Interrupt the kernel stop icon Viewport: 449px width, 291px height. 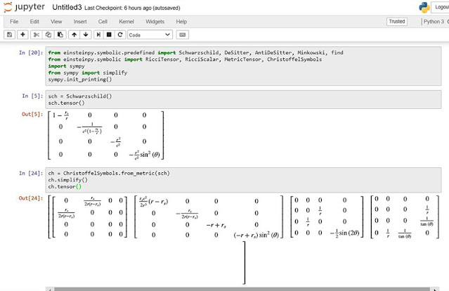(109, 34)
